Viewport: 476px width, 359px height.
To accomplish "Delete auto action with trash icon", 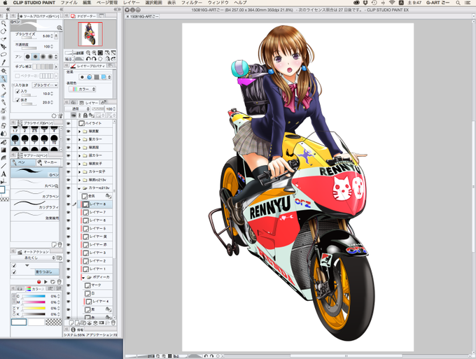I will pyautogui.click(x=59, y=281).
